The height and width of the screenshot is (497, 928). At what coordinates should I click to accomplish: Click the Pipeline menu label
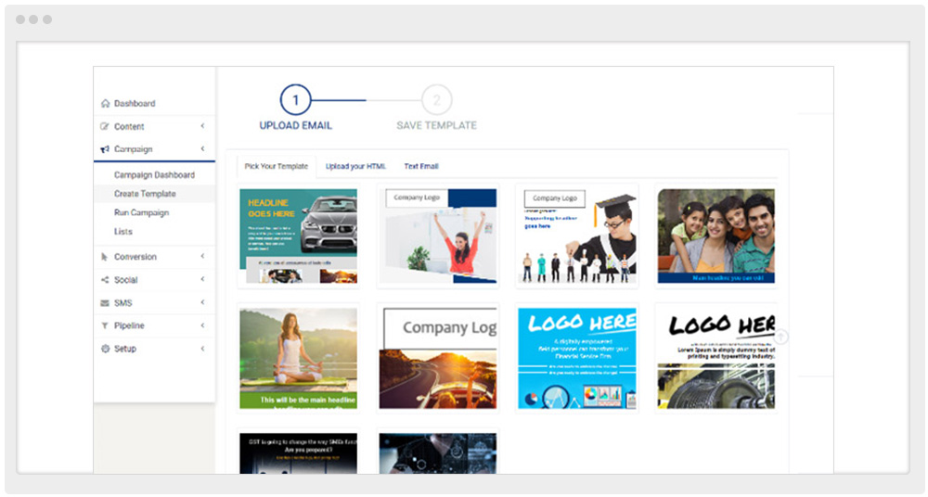click(x=129, y=325)
